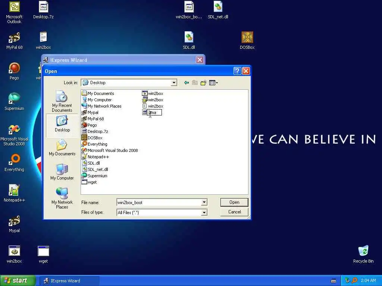This screenshot has width=382, height=286.
Task: Select My Computer in the file list
Action: point(97,100)
